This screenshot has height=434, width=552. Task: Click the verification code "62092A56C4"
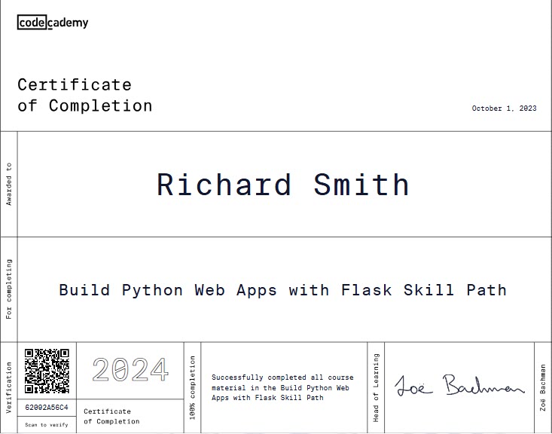(x=47, y=408)
